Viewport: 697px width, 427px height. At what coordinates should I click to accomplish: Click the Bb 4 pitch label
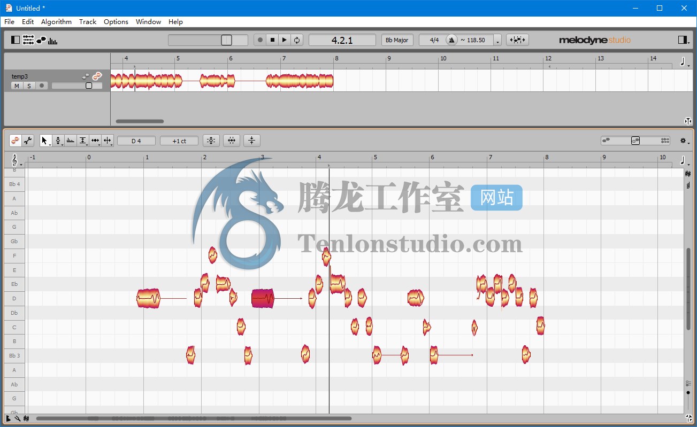14,184
